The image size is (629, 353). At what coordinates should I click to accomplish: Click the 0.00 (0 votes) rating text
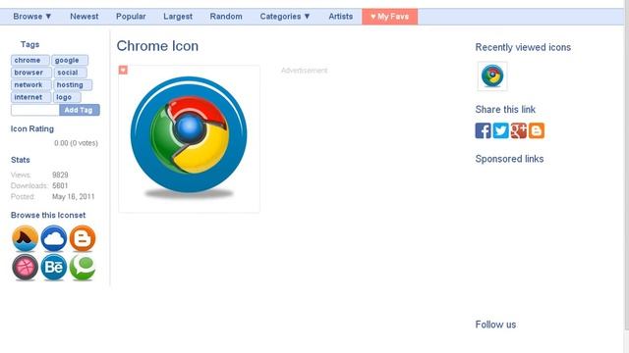(77, 143)
